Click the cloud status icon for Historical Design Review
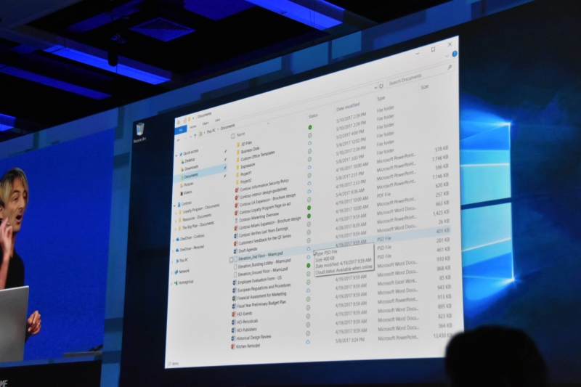This screenshot has height=387, width=581. click(x=308, y=342)
